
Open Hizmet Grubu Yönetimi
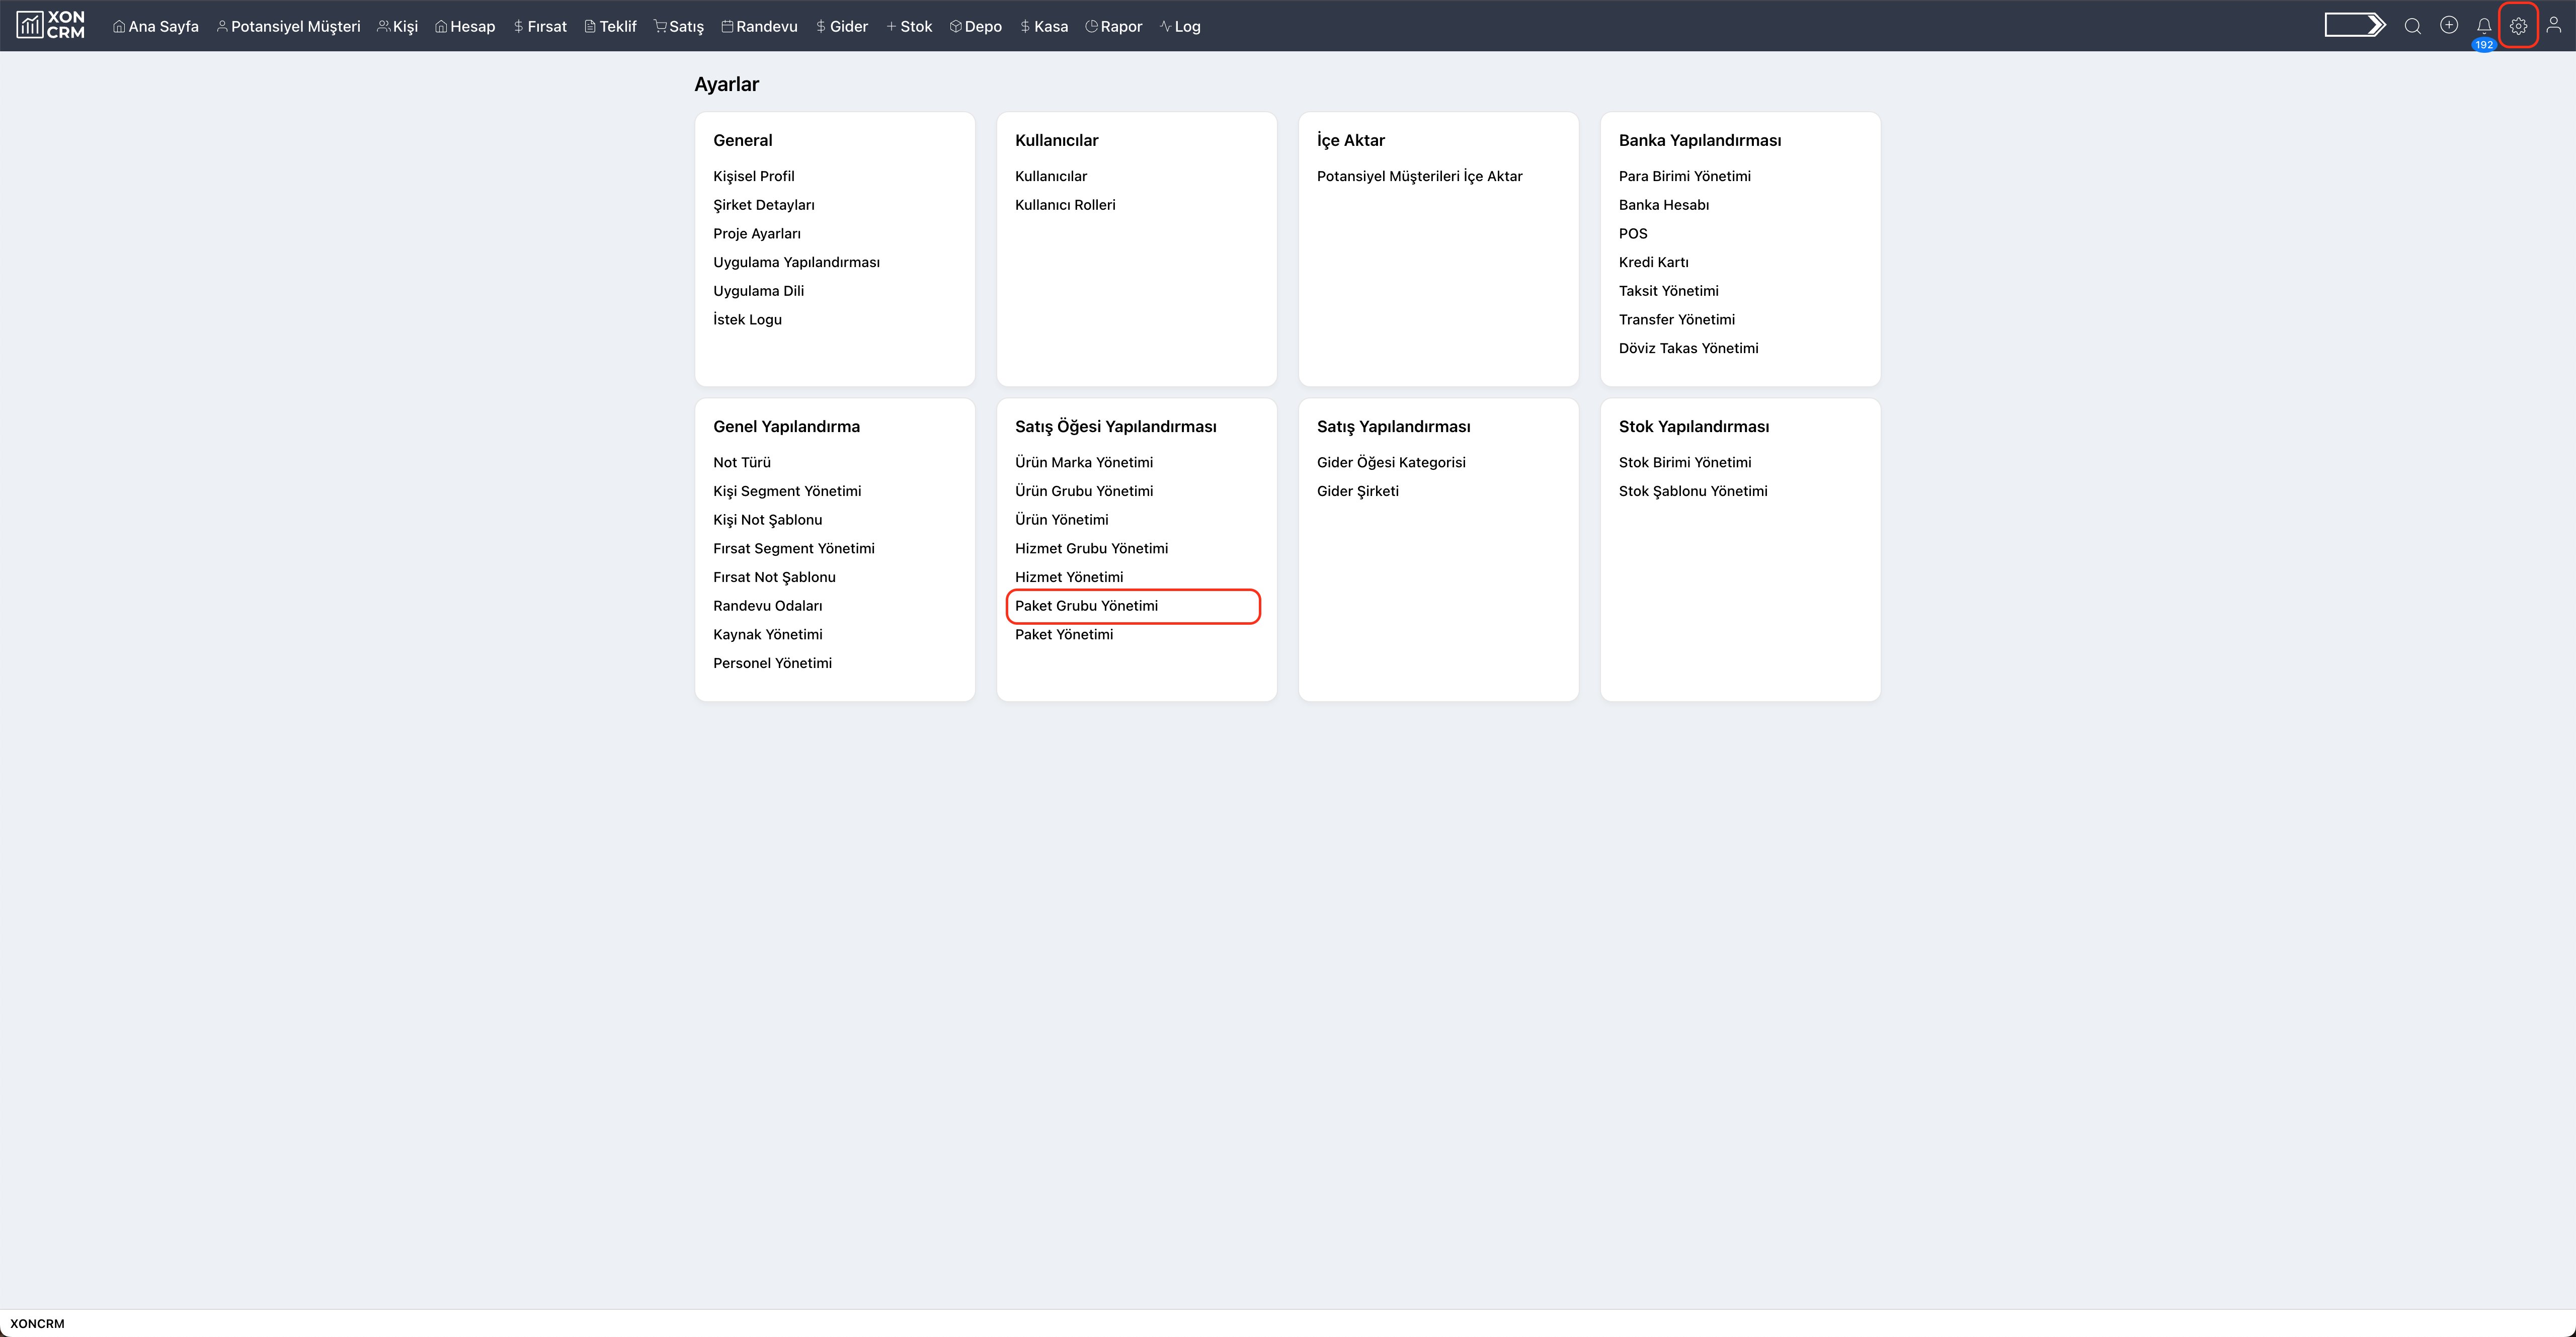pyautogui.click(x=1092, y=549)
